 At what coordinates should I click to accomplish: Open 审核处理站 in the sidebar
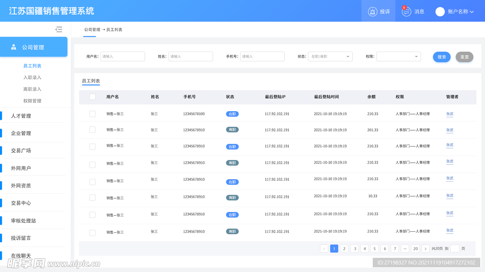(x=24, y=221)
